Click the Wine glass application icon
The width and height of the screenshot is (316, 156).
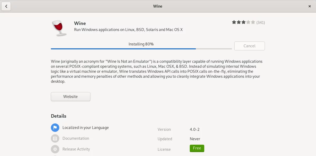coord(59,28)
